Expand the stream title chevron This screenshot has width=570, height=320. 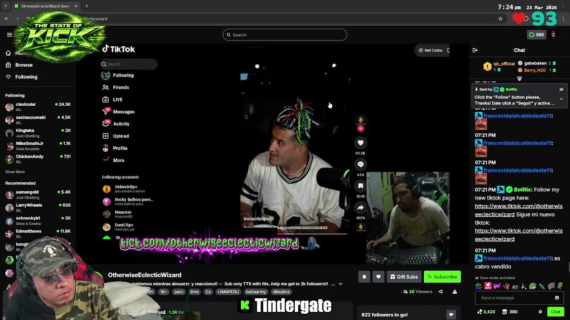pos(340,284)
